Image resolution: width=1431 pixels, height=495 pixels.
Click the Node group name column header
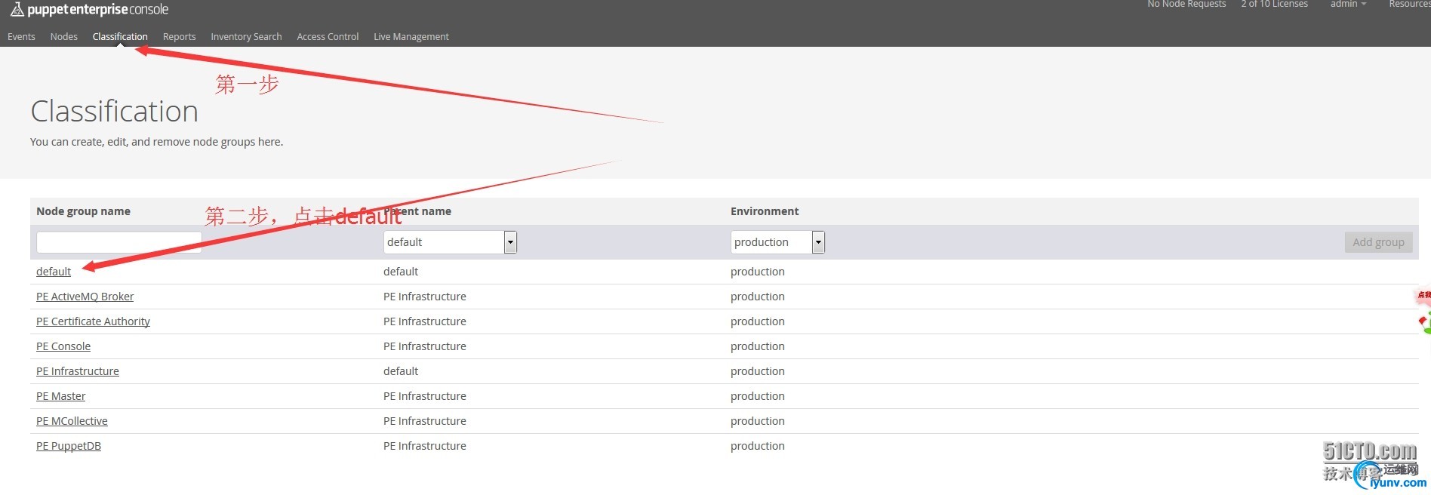tap(83, 211)
